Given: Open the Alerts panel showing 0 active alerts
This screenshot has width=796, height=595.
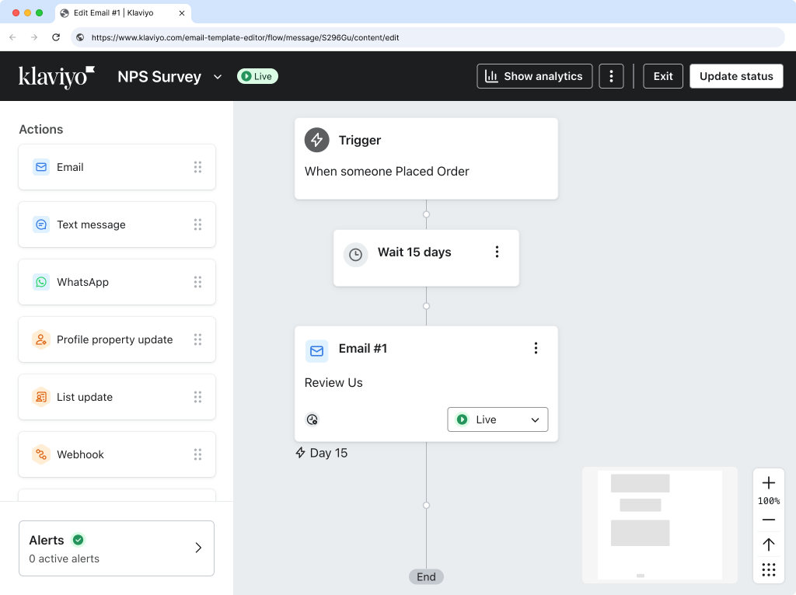Looking at the screenshot, I should click(x=117, y=548).
